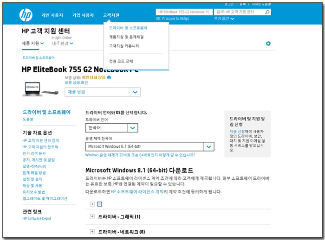Screen dimensions: 325x240
Task: Expand the 제품 지원 menu chevron
Action: tap(42, 43)
